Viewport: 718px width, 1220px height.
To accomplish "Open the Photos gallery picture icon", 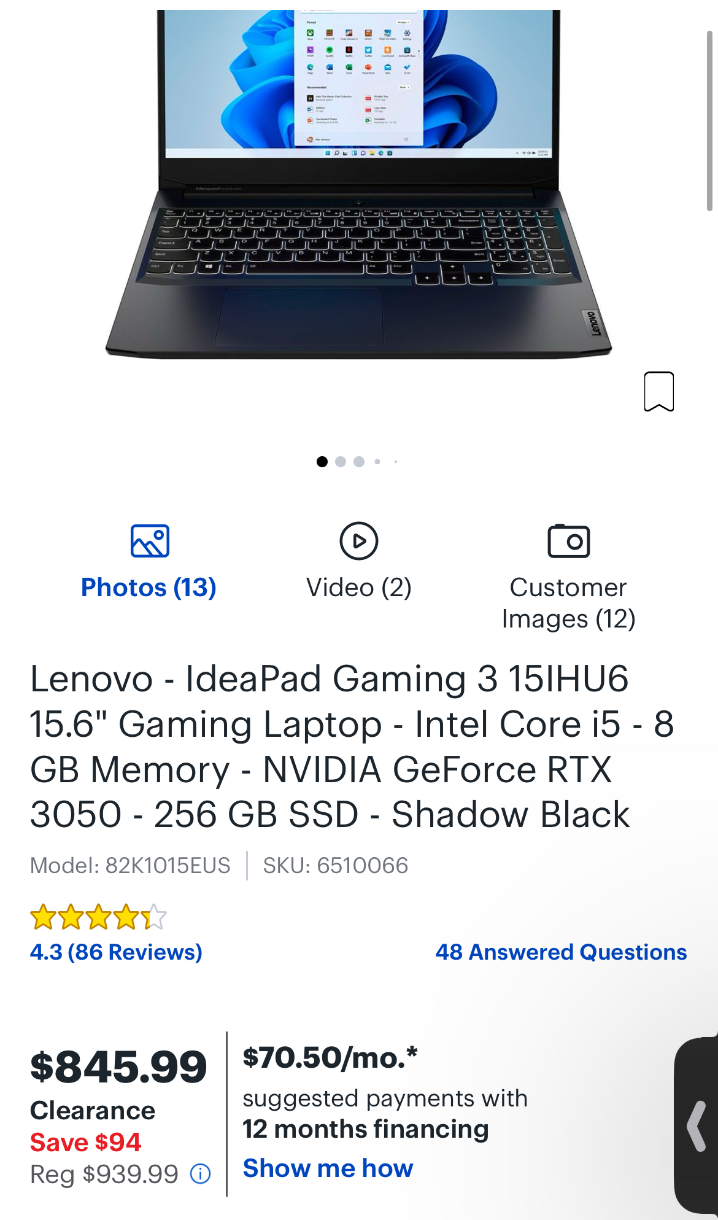I will [150, 541].
